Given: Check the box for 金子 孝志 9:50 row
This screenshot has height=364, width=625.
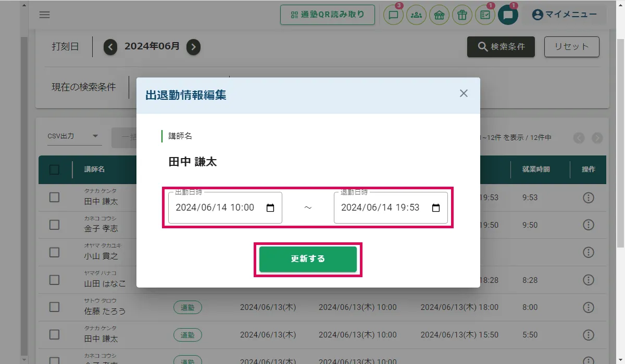Looking at the screenshot, I should (x=54, y=225).
